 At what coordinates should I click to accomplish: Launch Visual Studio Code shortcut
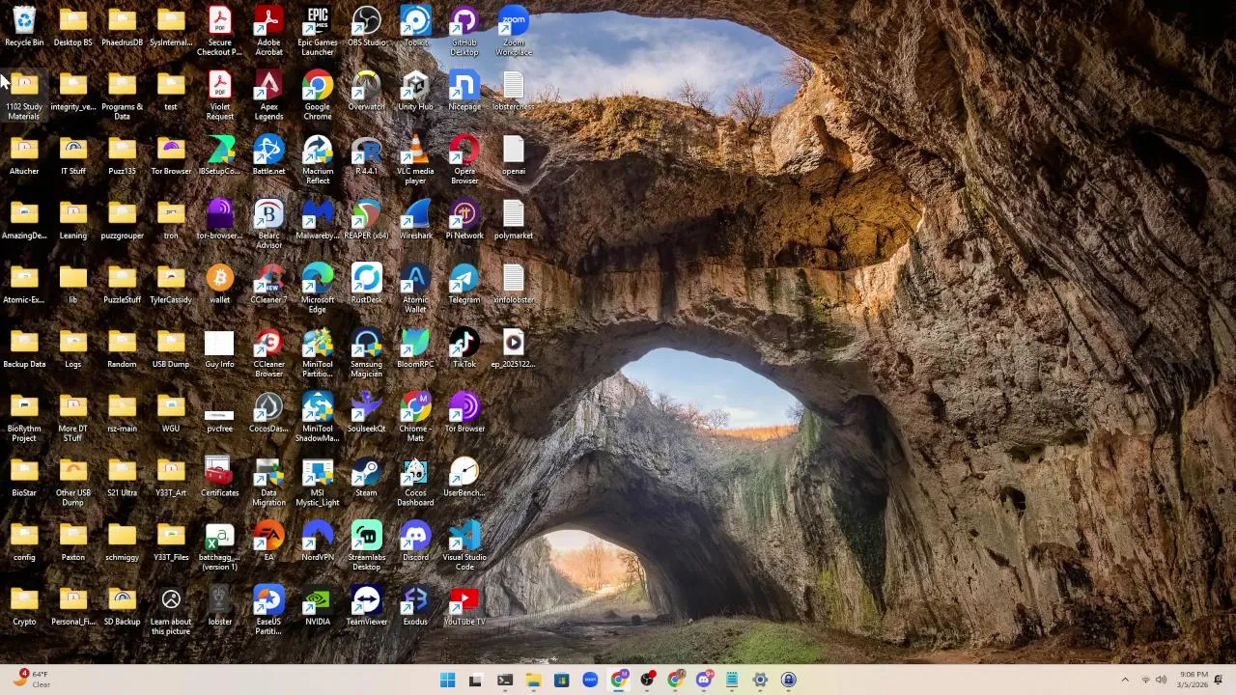pyautogui.click(x=464, y=546)
